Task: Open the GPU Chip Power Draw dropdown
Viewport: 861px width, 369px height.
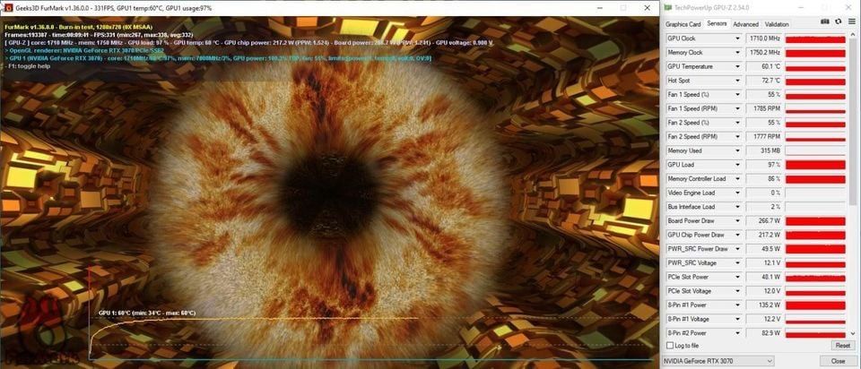Action: (x=737, y=235)
